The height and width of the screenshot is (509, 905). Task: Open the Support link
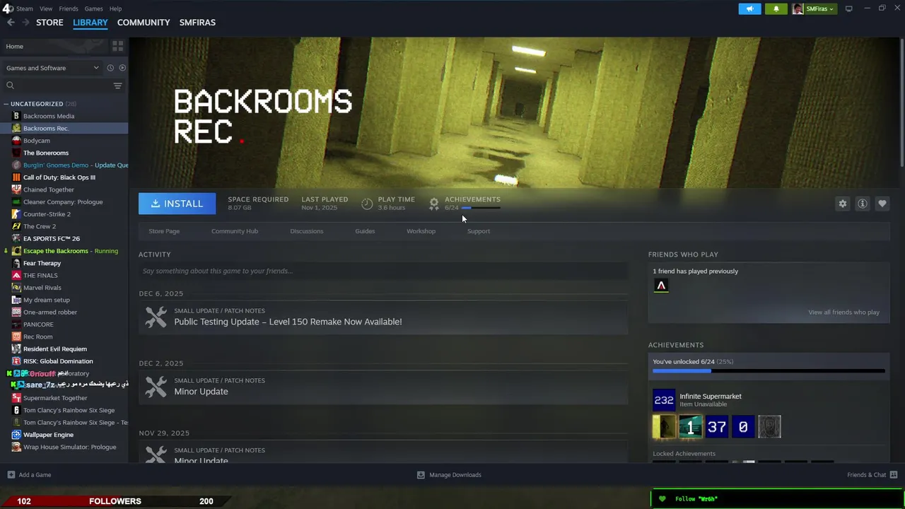(479, 231)
